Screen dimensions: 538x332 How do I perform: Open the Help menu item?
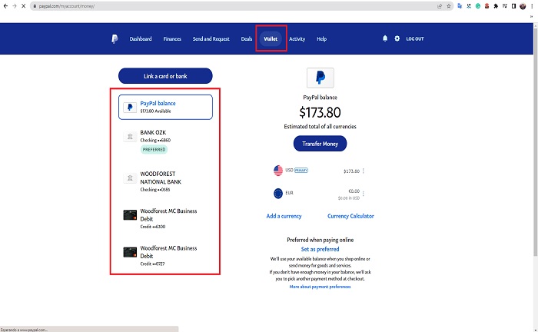tap(321, 38)
